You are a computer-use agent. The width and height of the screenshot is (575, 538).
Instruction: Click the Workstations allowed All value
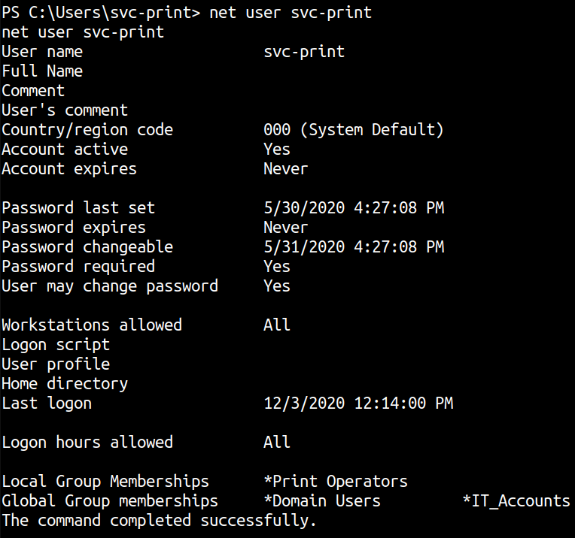[277, 325]
